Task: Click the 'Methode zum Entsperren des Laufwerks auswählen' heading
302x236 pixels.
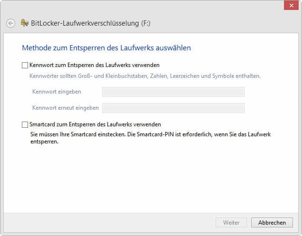Action: [x=106, y=48]
